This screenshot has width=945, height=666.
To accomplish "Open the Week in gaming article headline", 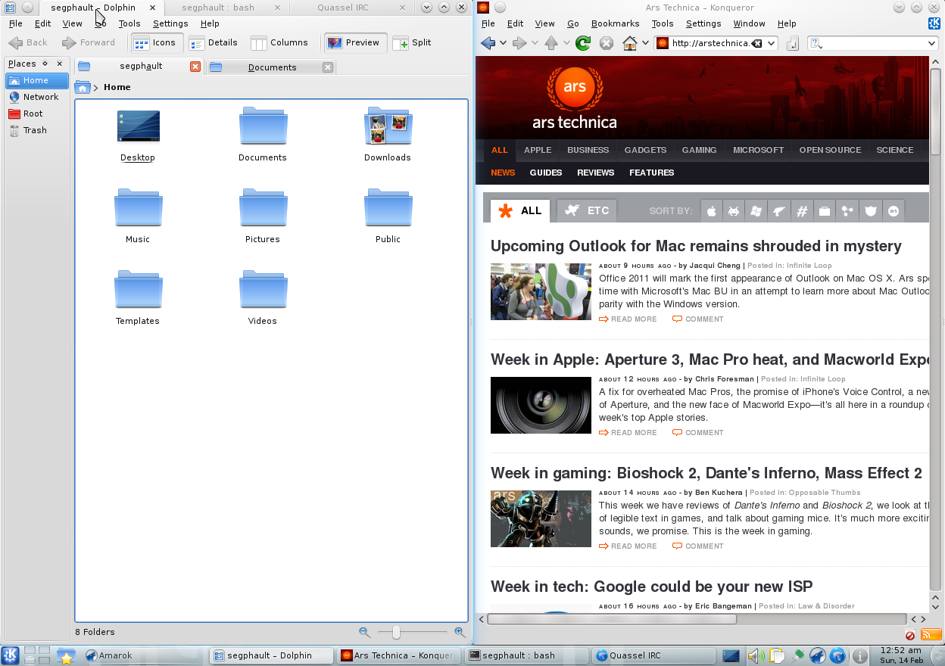I will (x=706, y=473).
